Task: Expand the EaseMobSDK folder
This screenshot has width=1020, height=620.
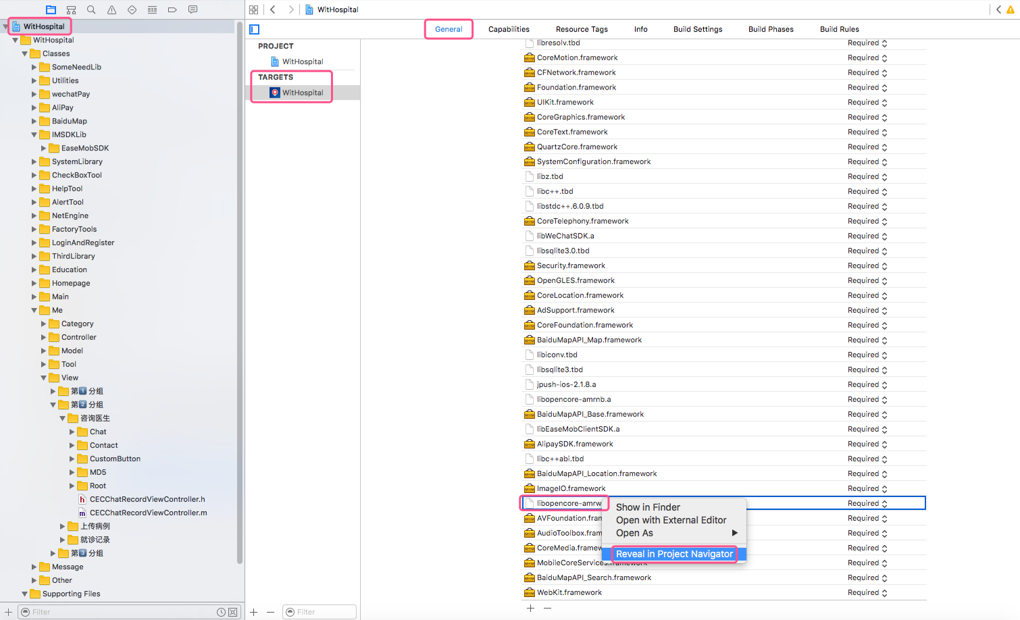Action: pos(44,148)
